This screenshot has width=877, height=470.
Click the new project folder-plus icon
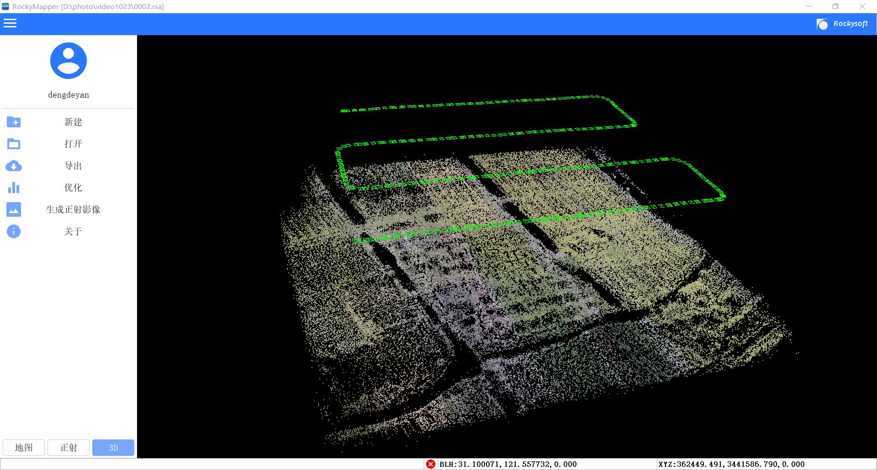tap(14, 122)
